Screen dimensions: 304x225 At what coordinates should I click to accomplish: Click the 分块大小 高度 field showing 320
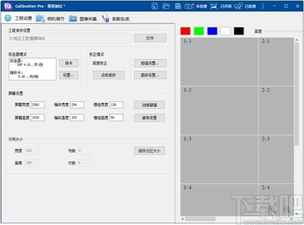[32, 163]
